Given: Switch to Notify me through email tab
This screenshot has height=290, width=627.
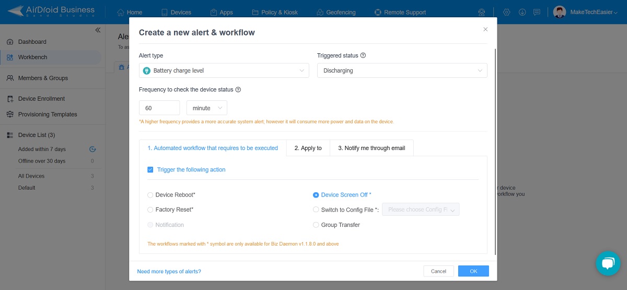Looking at the screenshot, I should point(371,148).
